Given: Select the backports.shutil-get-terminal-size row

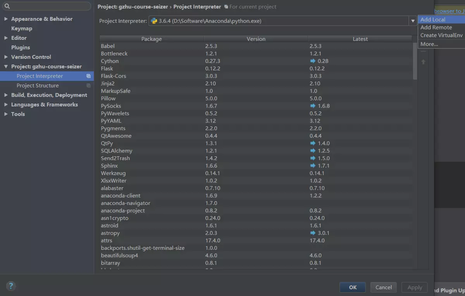Looking at the screenshot, I should click(256, 248).
